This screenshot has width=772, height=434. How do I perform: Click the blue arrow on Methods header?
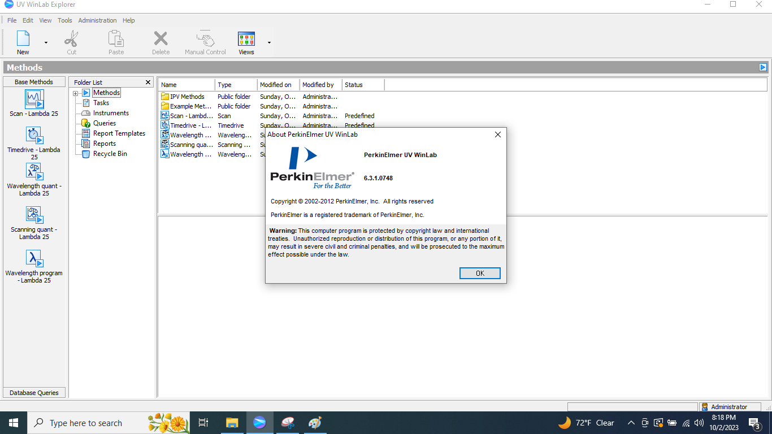click(763, 67)
